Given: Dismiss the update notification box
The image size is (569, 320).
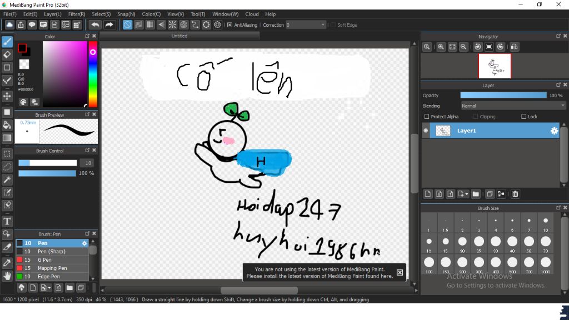Looking at the screenshot, I should (x=400, y=272).
